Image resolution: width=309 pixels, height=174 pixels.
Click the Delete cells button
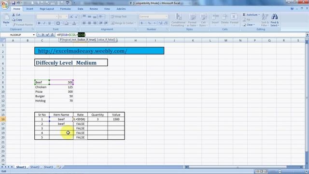coord(225,19)
